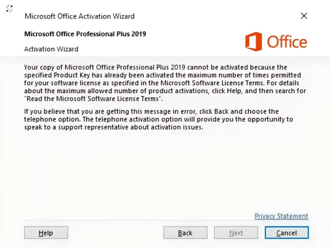This screenshot has height=248, width=330.
Task: Click the "Activation Wizard" subheading
Action: (51, 49)
